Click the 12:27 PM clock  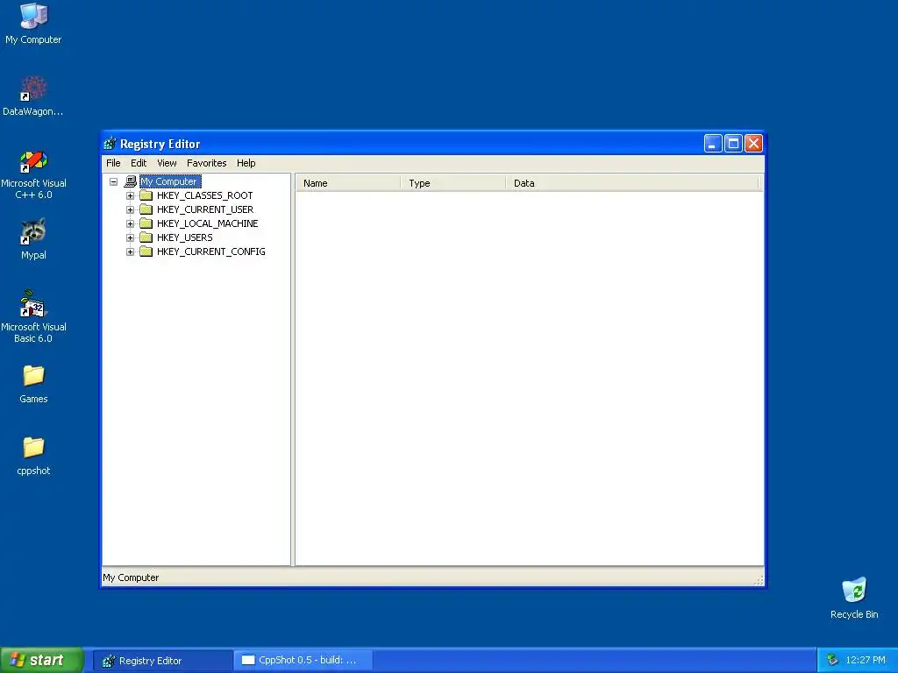coord(866,660)
